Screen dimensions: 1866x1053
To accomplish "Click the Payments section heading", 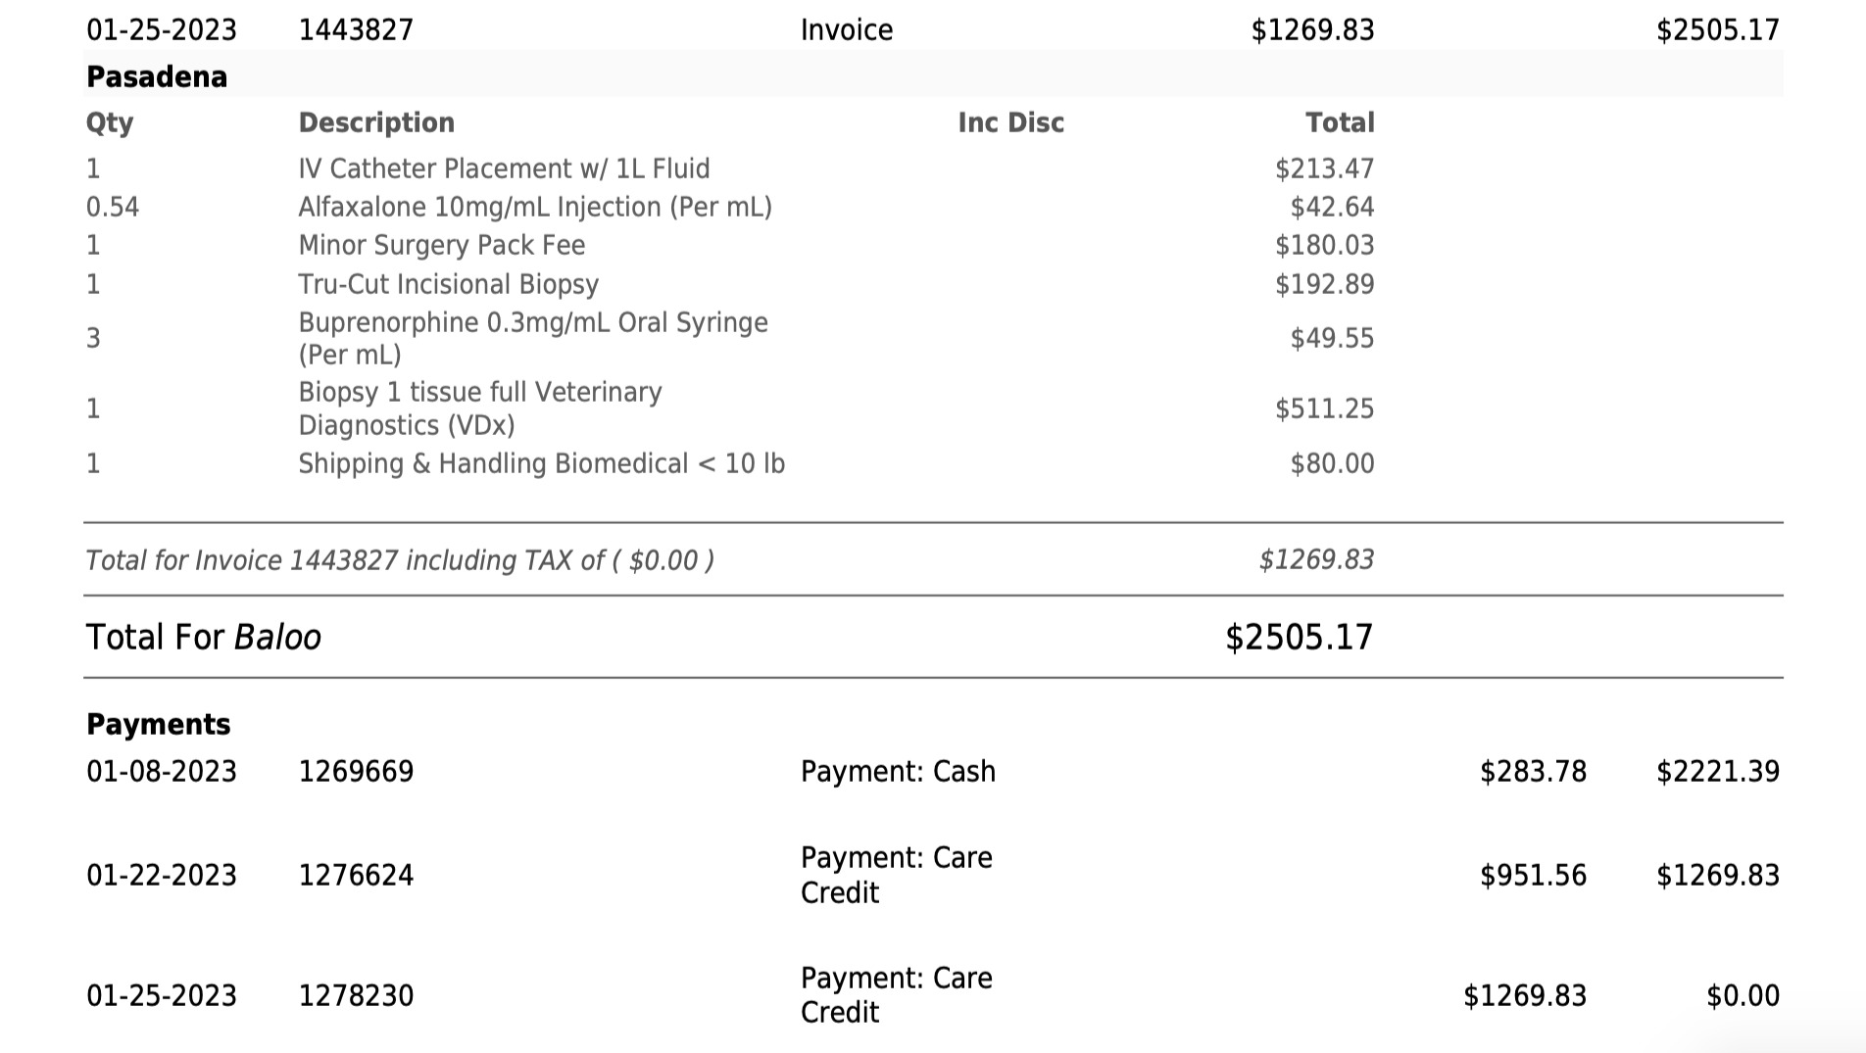I will pyautogui.click(x=158, y=724).
